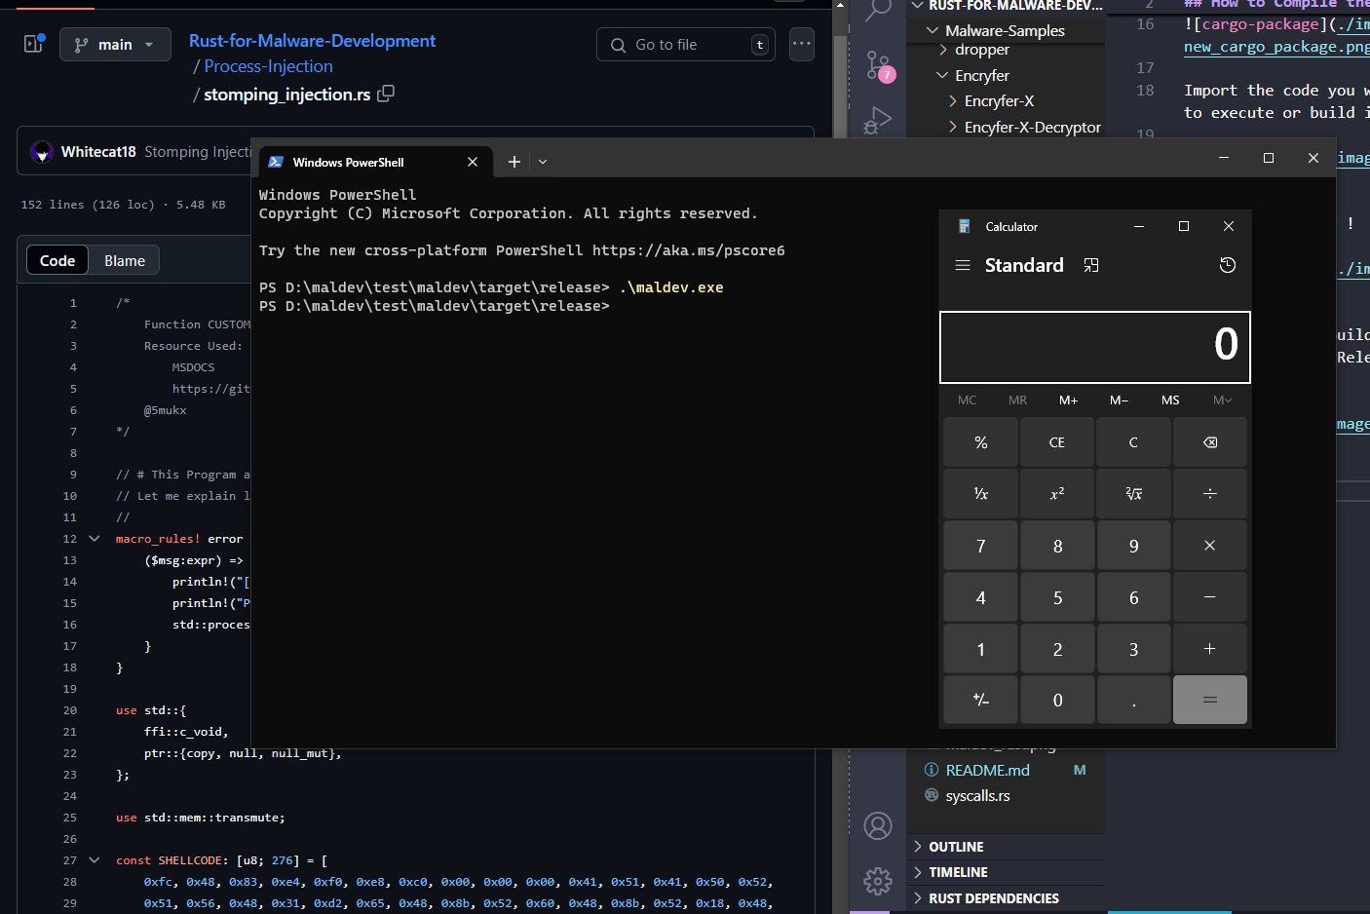
Task: Toggle Calculator keep on top mode
Action: (1091, 265)
